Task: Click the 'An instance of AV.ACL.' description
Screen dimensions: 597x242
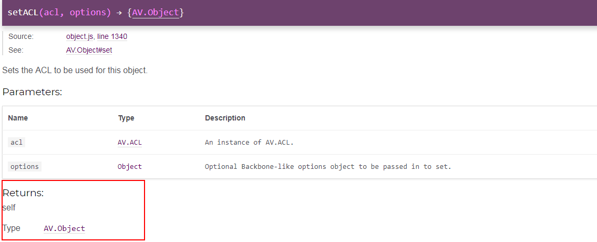Action: tap(250, 143)
